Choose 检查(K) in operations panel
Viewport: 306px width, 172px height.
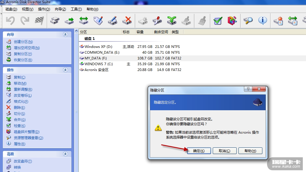20,126
